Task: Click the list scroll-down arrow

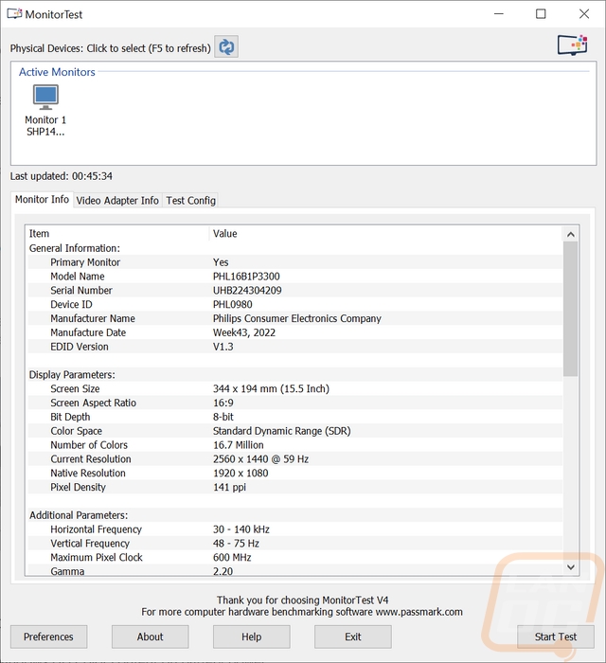Action: tap(571, 567)
